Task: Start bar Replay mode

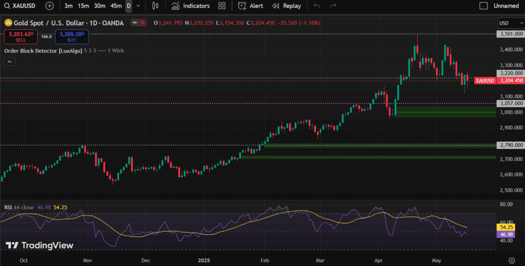Action: (287, 6)
